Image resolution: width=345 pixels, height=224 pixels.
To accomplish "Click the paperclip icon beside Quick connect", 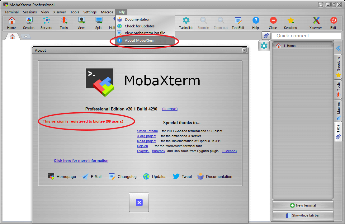I will (x=266, y=35).
